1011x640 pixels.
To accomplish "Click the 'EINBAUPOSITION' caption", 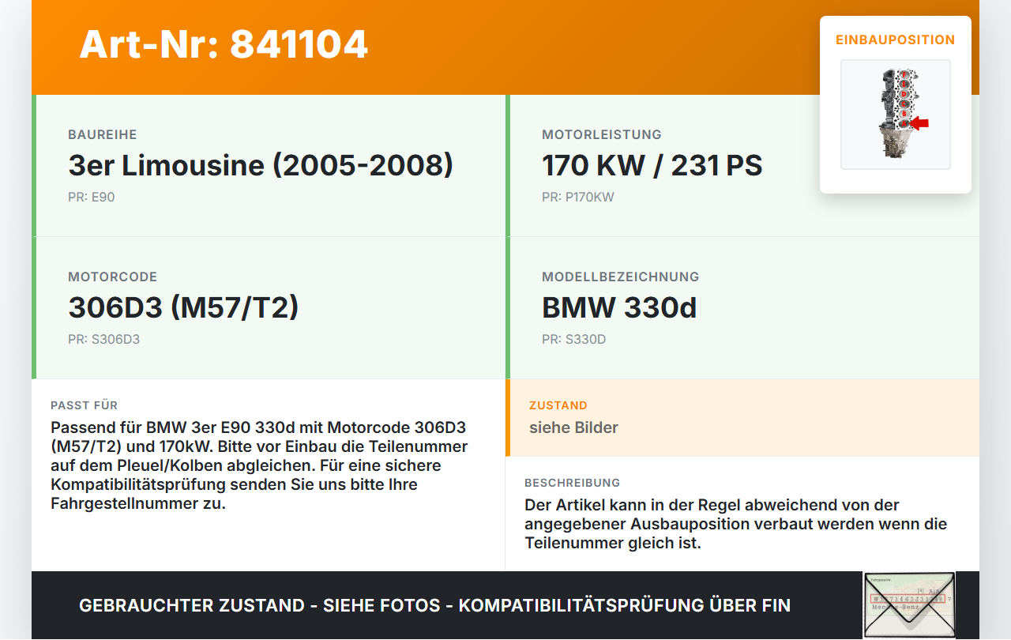I will tap(896, 40).
